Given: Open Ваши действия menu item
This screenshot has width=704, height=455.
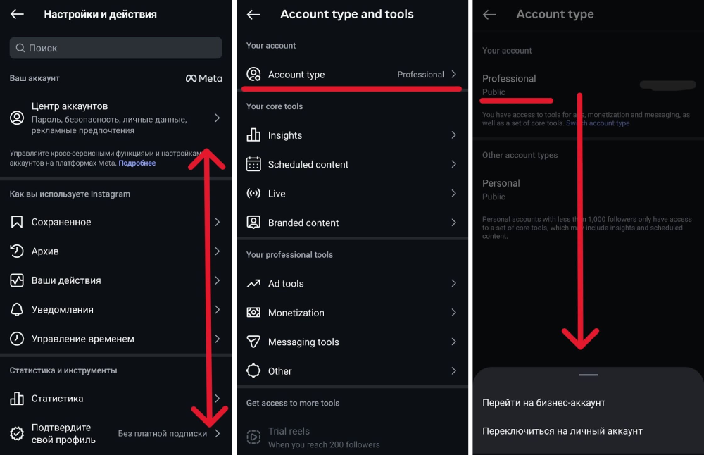Looking at the screenshot, I should coord(66,280).
